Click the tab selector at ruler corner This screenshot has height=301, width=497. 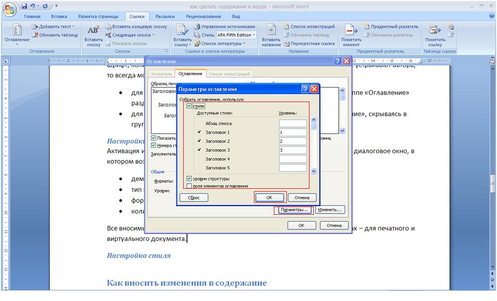click(6, 61)
